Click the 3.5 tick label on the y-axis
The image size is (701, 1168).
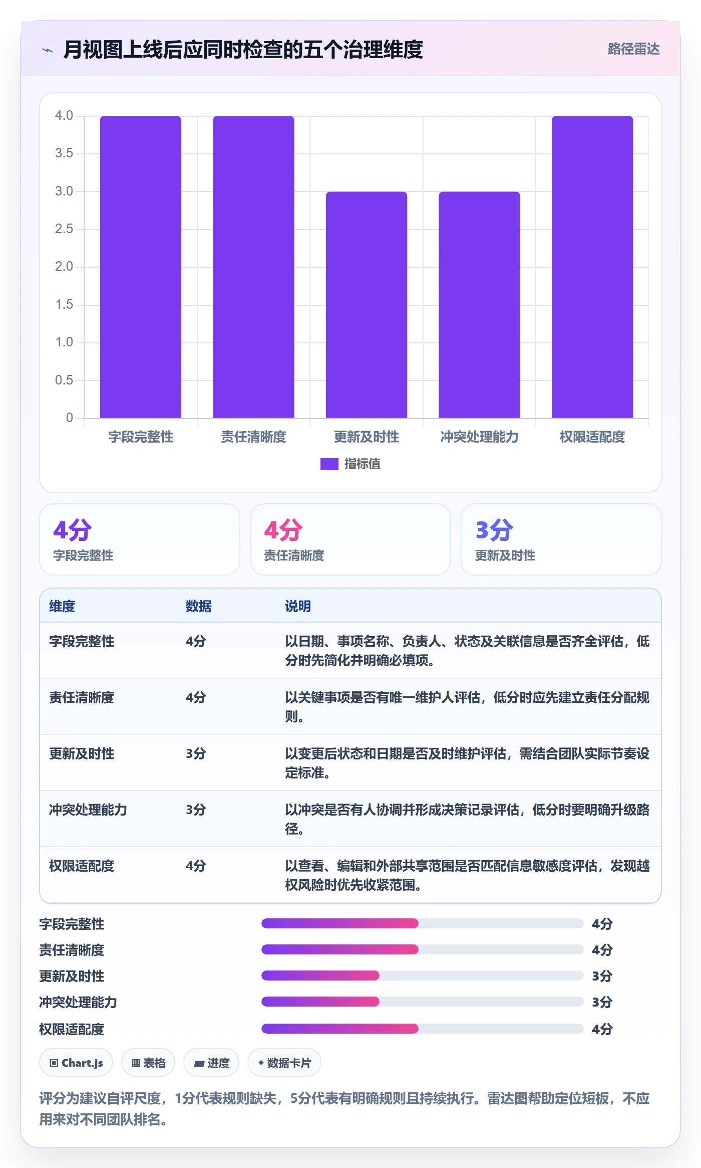[x=64, y=153]
